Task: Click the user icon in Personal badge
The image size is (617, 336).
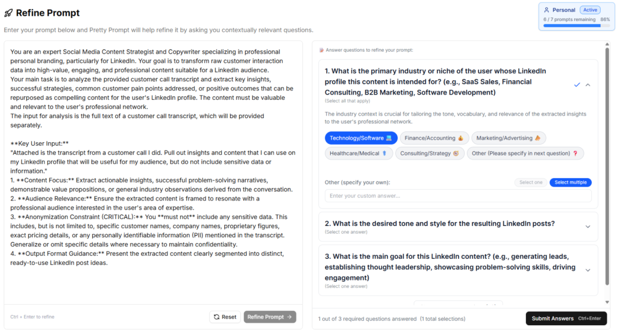Action: (547, 10)
